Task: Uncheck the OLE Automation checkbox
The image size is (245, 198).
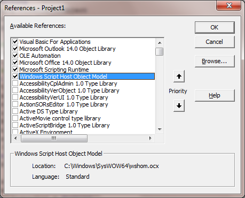Action: (15, 56)
